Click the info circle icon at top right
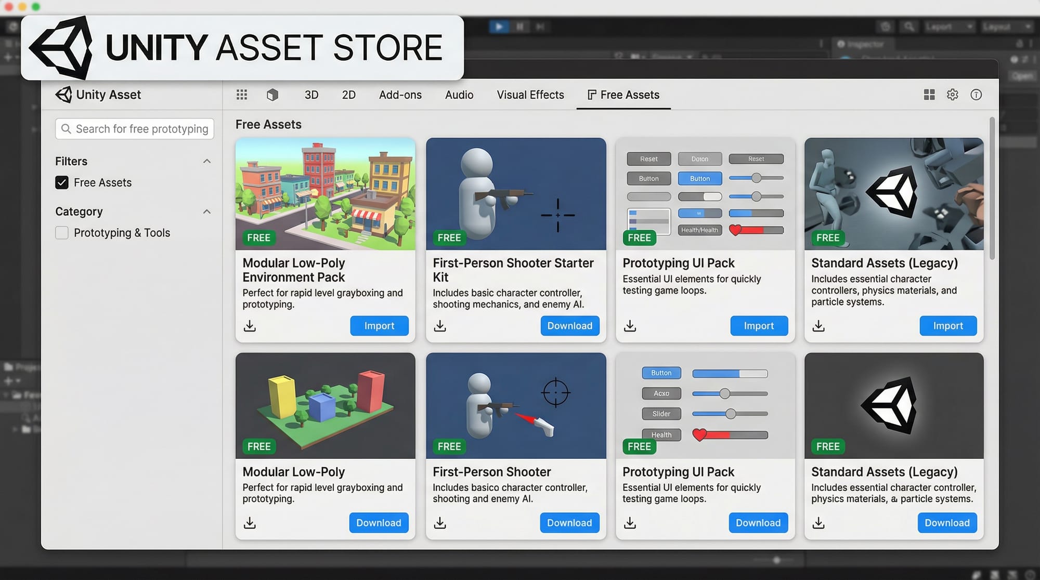Image resolution: width=1040 pixels, height=580 pixels. (x=976, y=95)
